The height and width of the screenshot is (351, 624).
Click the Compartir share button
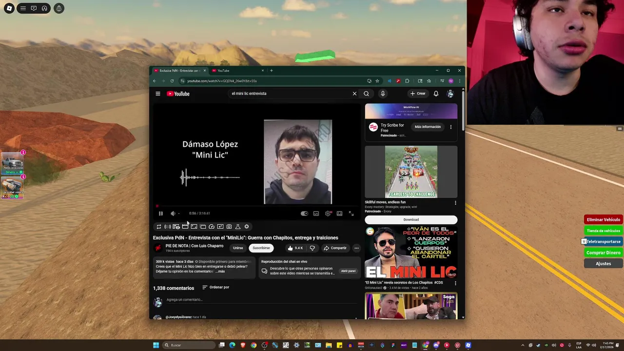pyautogui.click(x=335, y=248)
